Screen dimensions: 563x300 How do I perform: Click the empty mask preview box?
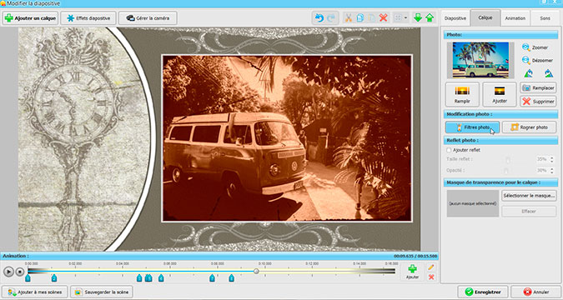coord(473,203)
